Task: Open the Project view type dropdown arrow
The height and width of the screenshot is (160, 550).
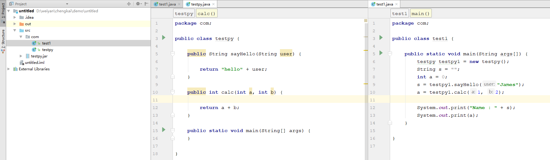Action: tap(67, 4)
